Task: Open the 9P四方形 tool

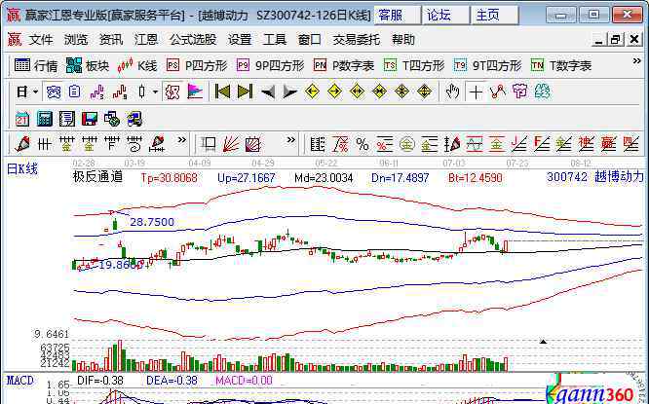Action: click(270, 66)
